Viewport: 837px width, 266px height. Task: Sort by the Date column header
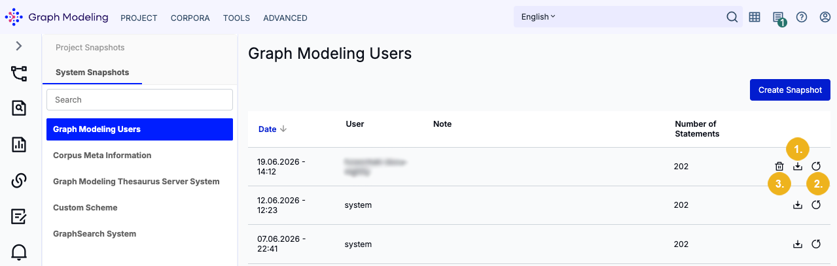click(x=267, y=129)
